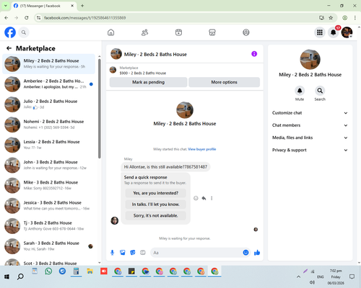
Task: Click the microphone voice clip icon
Action: click(112, 253)
